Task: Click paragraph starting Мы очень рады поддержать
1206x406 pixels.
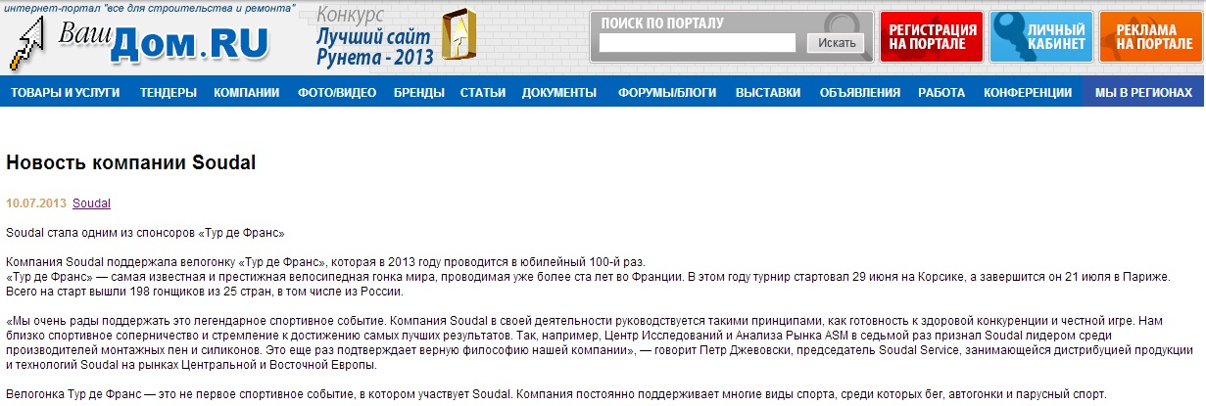Action: point(600,342)
